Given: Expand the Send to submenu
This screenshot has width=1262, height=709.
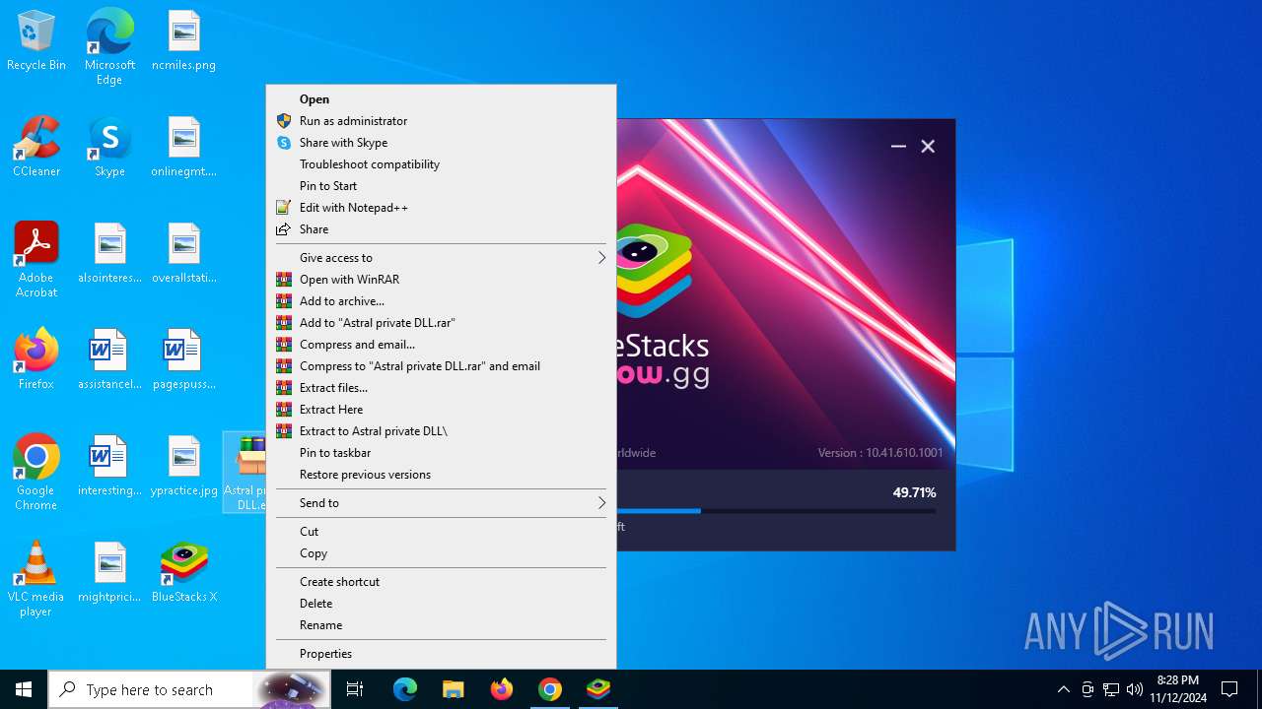Looking at the screenshot, I should 441,503.
